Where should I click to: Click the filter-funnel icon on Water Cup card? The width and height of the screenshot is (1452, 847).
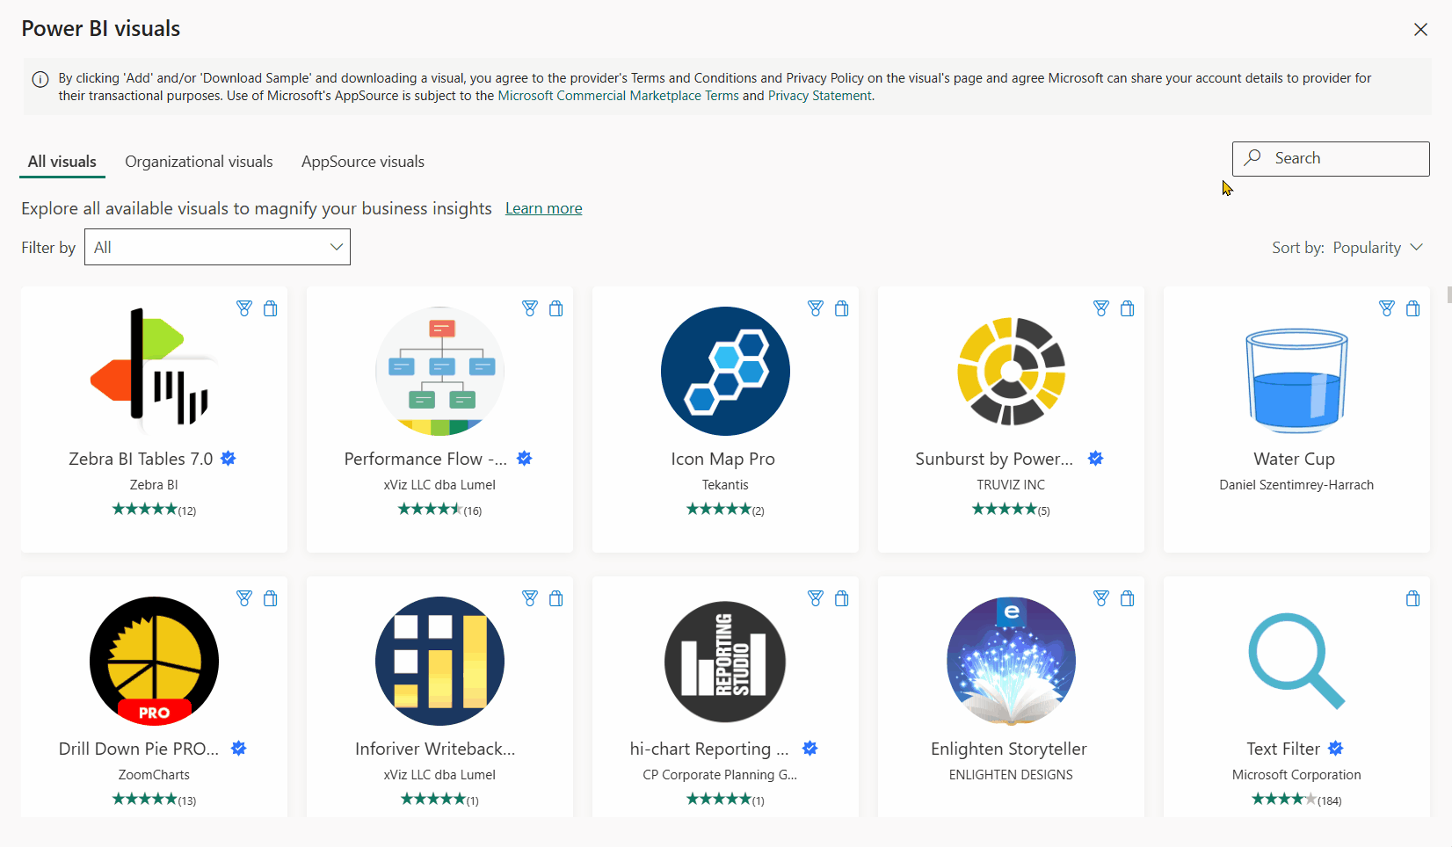pyautogui.click(x=1386, y=308)
